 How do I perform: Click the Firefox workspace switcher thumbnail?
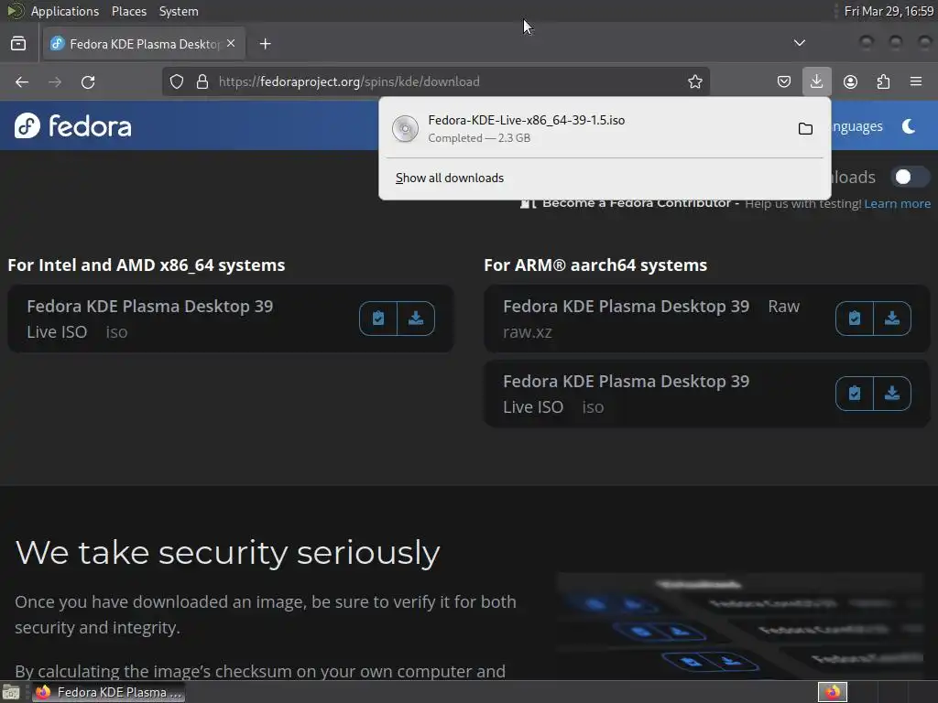click(x=832, y=692)
